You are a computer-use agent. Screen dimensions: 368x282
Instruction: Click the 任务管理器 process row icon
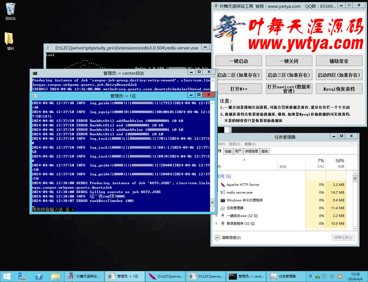pyautogui.click(x=223, y=208)
